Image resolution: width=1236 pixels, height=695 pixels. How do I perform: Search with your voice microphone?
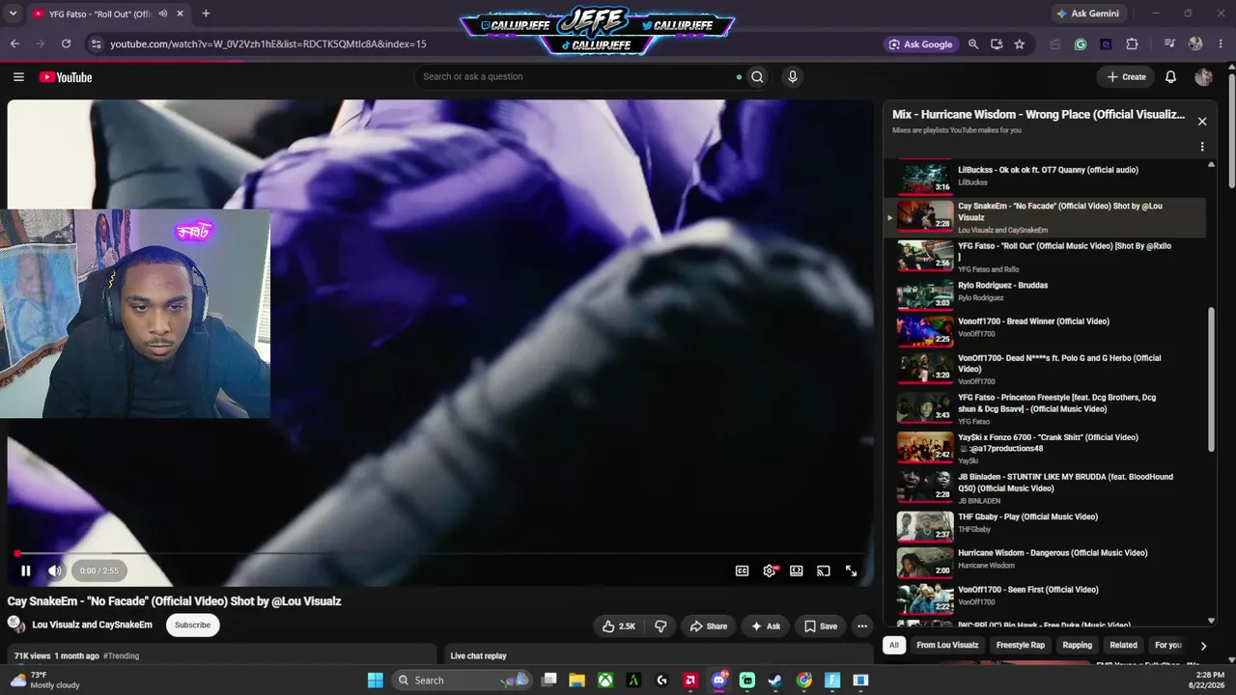coord(793,77)
